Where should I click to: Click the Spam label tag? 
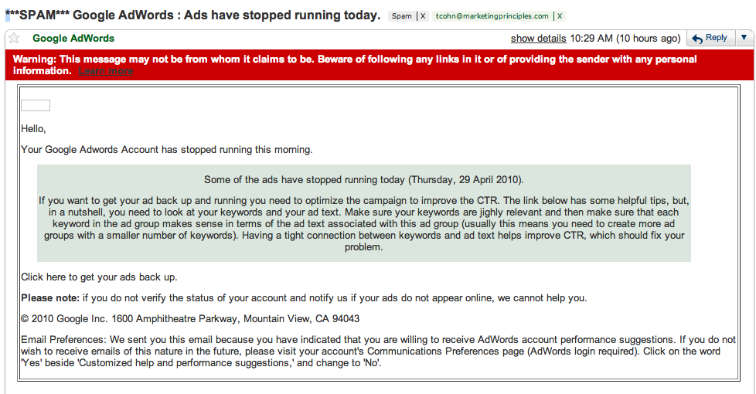402,16
